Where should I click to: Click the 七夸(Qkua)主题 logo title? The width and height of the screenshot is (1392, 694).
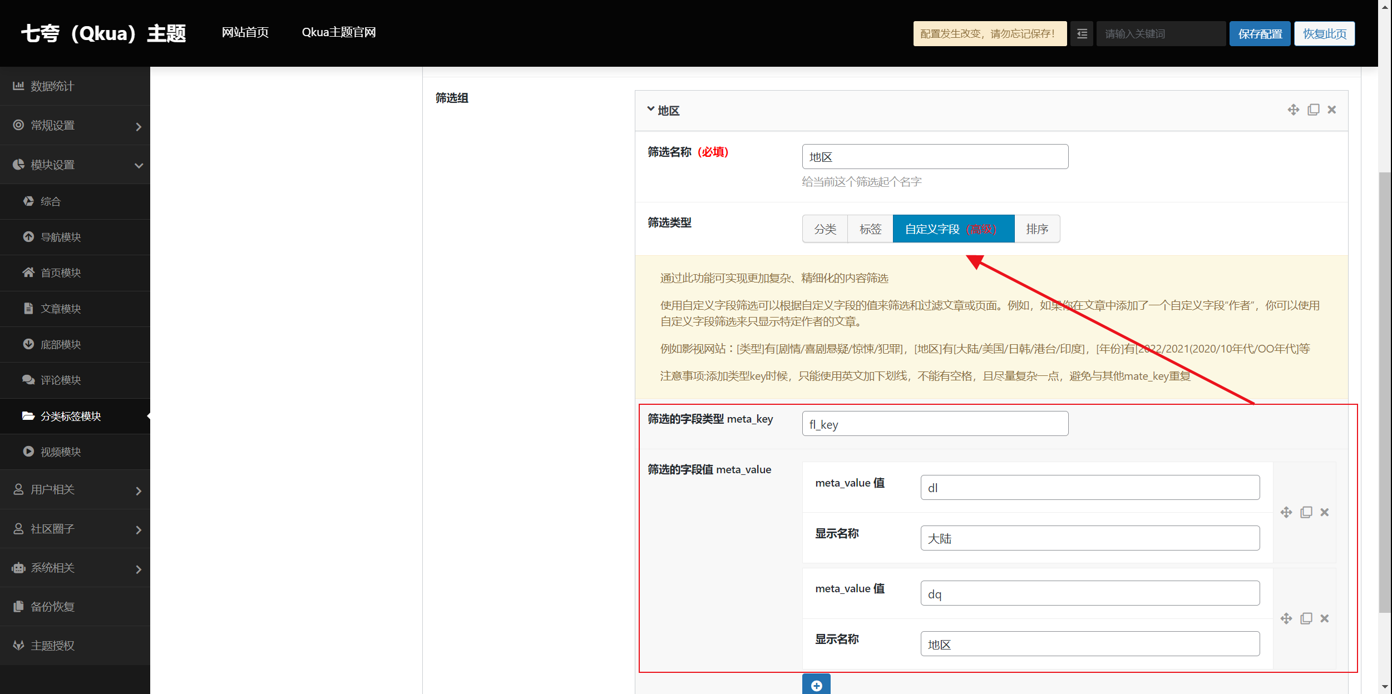pos(103,33)
